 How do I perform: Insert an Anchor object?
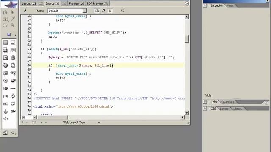(x=6, y=111)
